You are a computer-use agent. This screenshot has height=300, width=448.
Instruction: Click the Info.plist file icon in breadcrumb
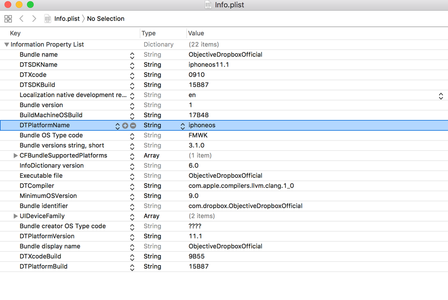pyautogui.click(x=48, y=19)
